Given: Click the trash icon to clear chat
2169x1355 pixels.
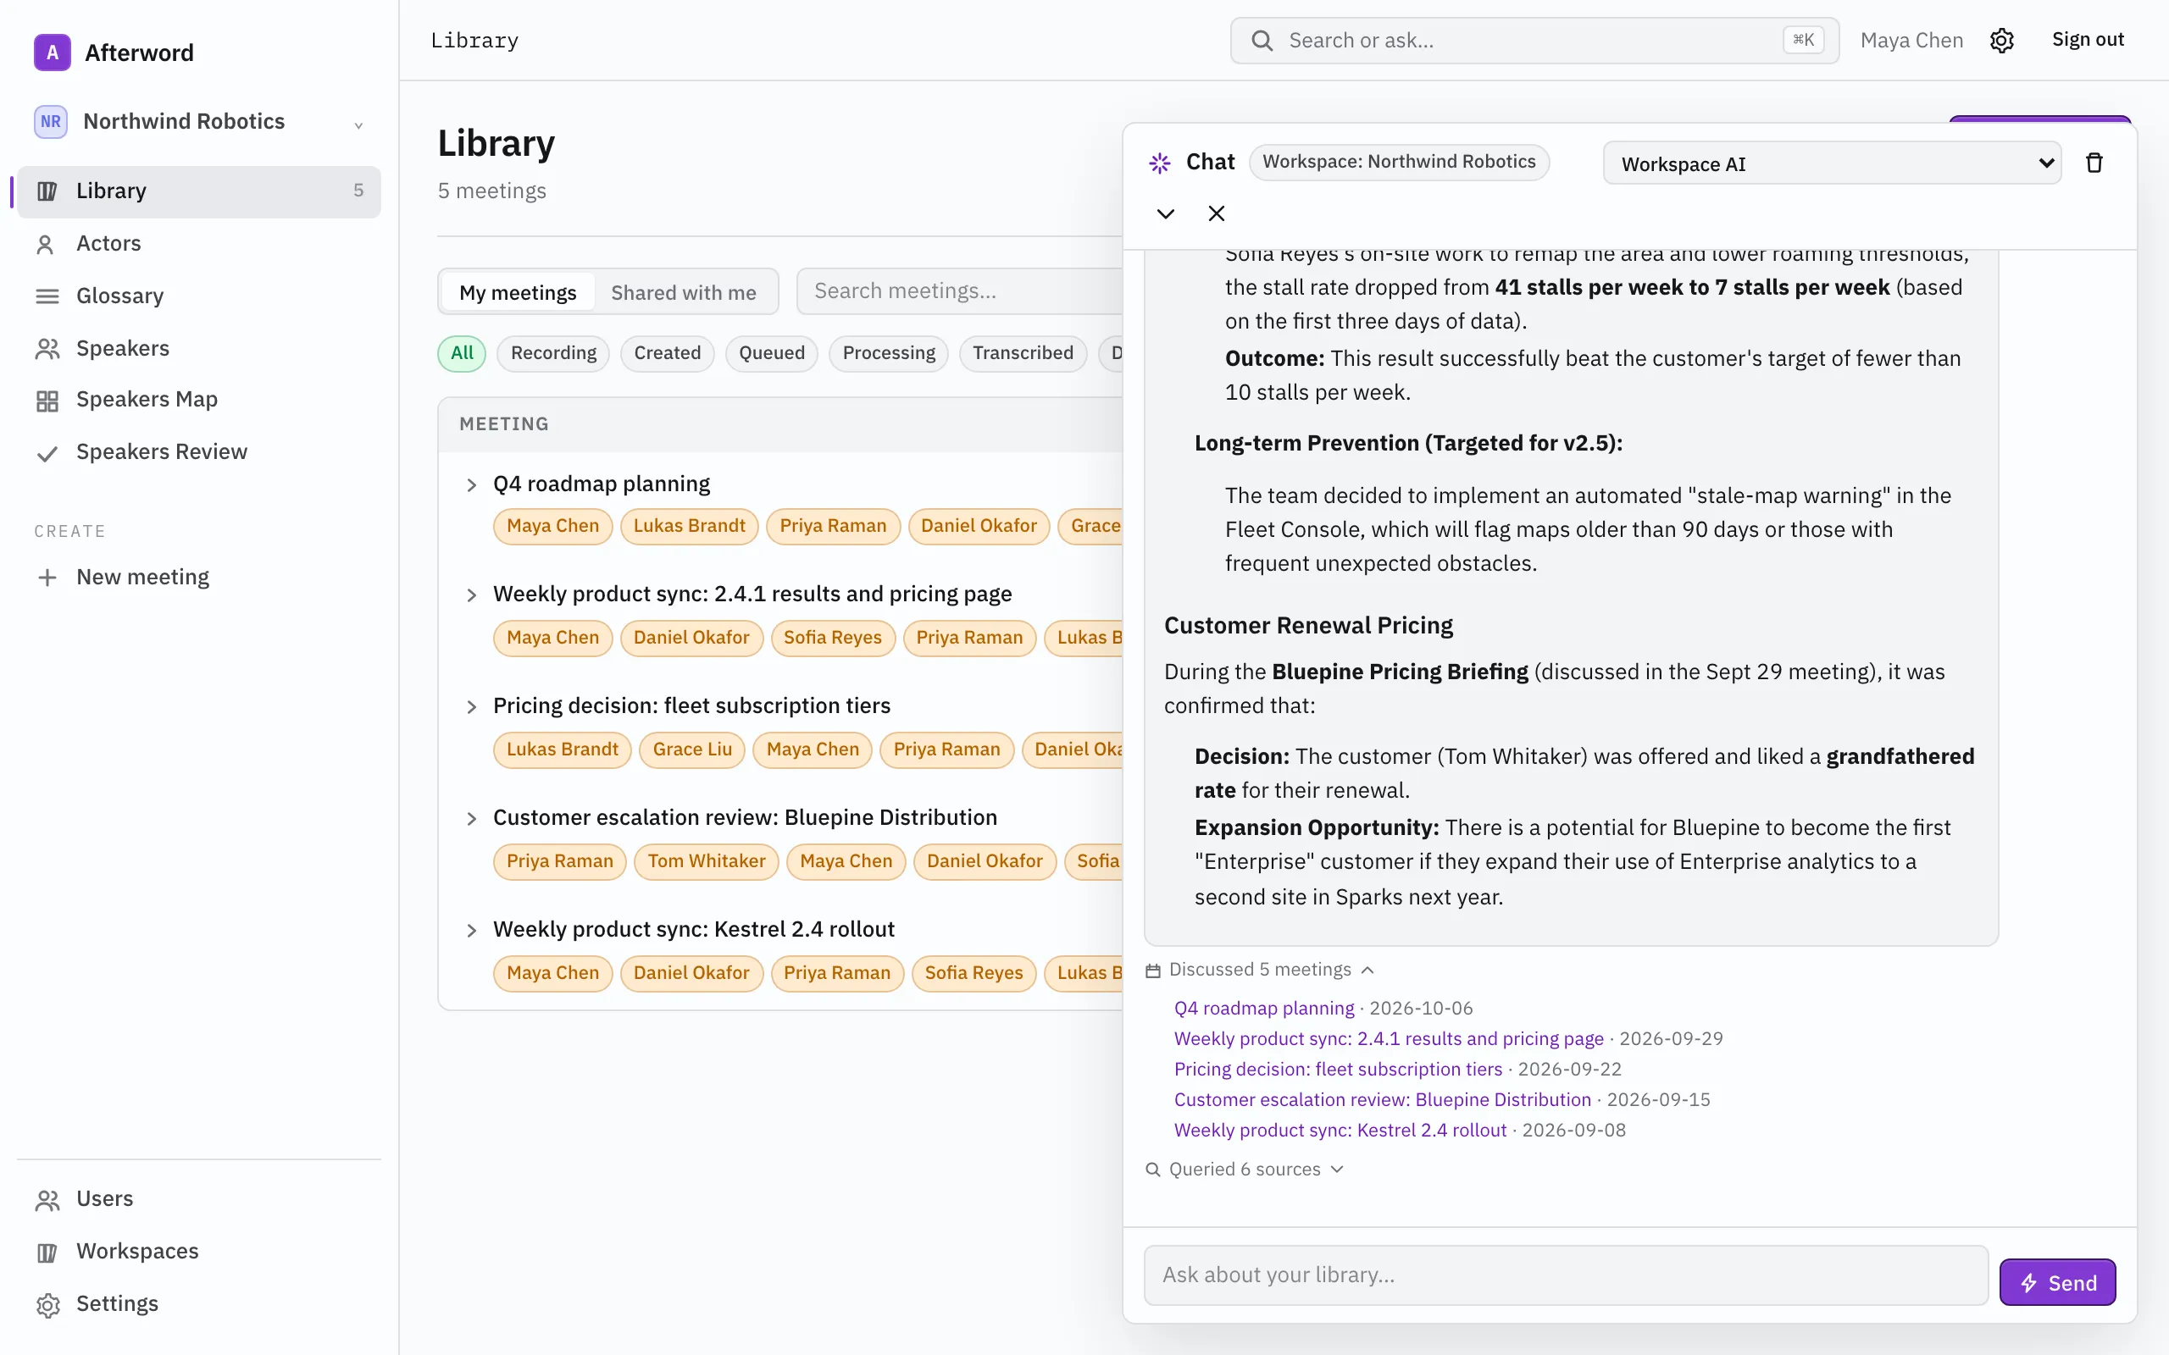Looking at the screenshot, I should coord(2094,163).
